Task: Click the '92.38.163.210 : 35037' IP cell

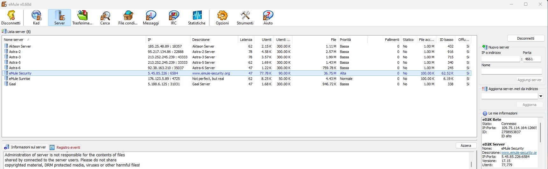Action: [x=165, y=68]
